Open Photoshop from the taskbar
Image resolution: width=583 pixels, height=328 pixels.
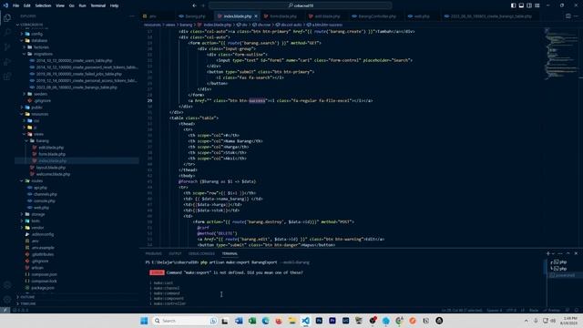pyautogui.click(x=319, y=321)
